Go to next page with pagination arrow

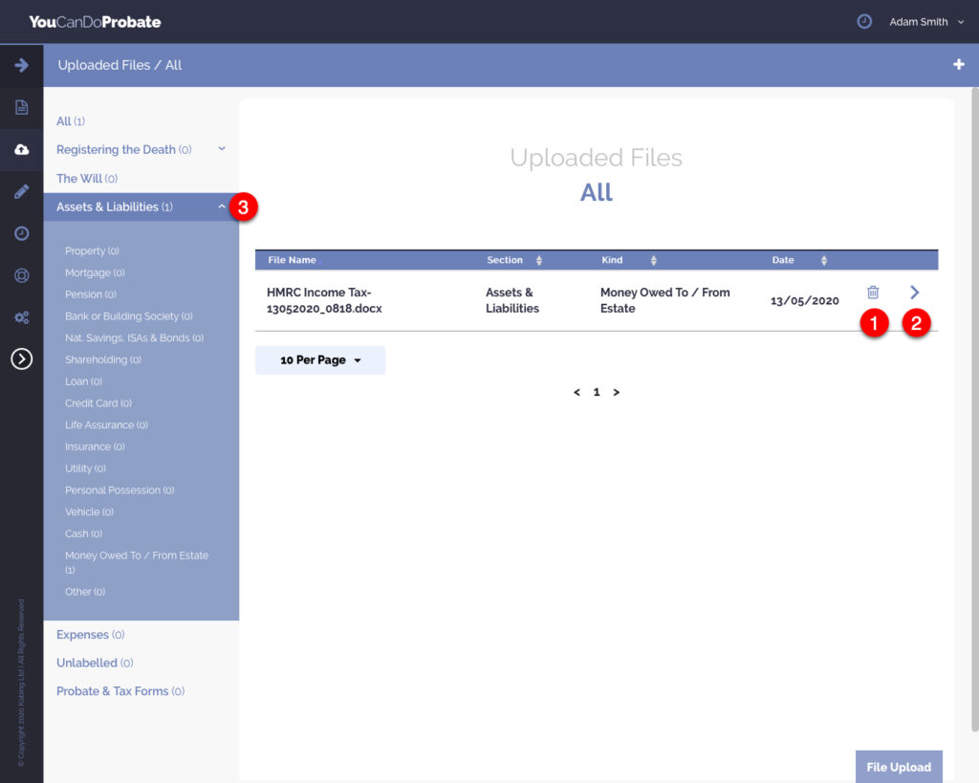click(617, 392)
